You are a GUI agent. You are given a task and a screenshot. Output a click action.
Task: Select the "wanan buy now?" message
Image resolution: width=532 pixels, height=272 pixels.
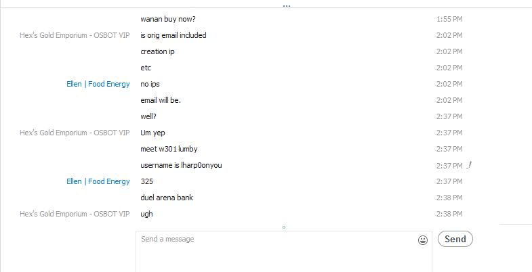coord(168,19)
